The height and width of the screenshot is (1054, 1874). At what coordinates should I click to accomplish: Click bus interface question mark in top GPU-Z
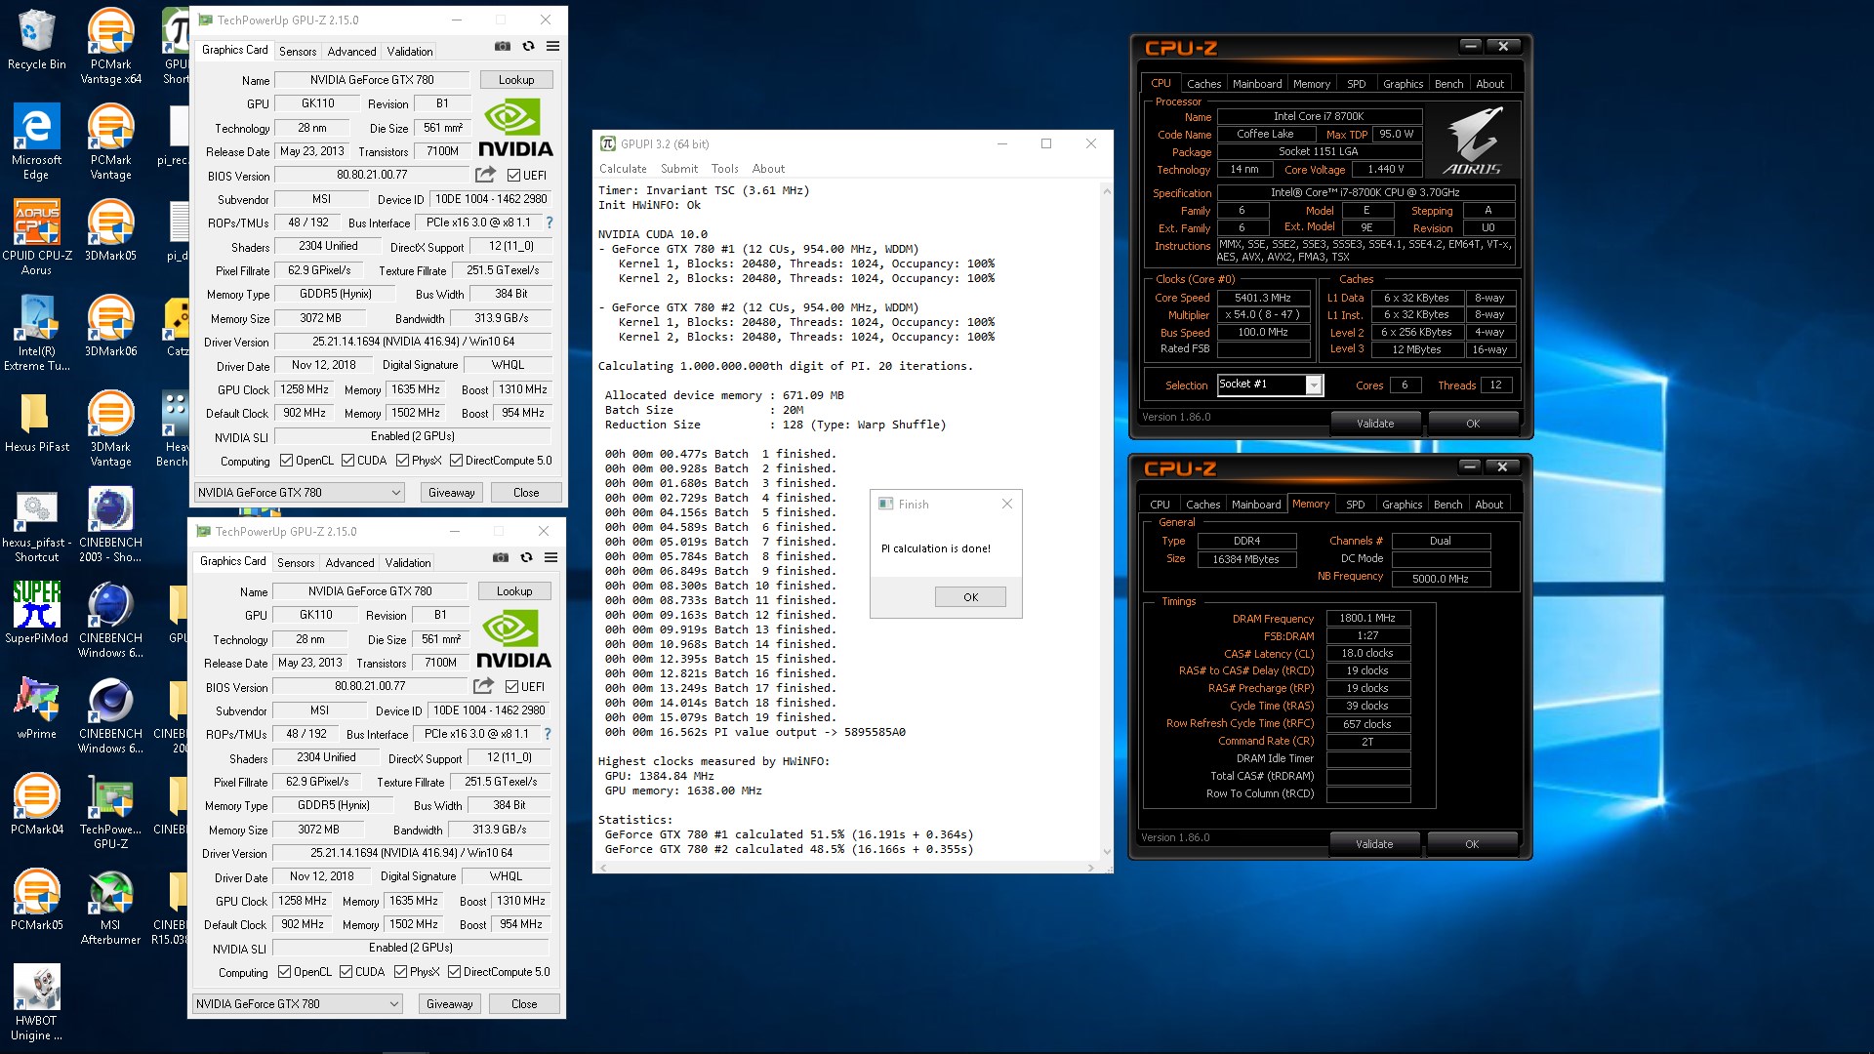(549, 223)
